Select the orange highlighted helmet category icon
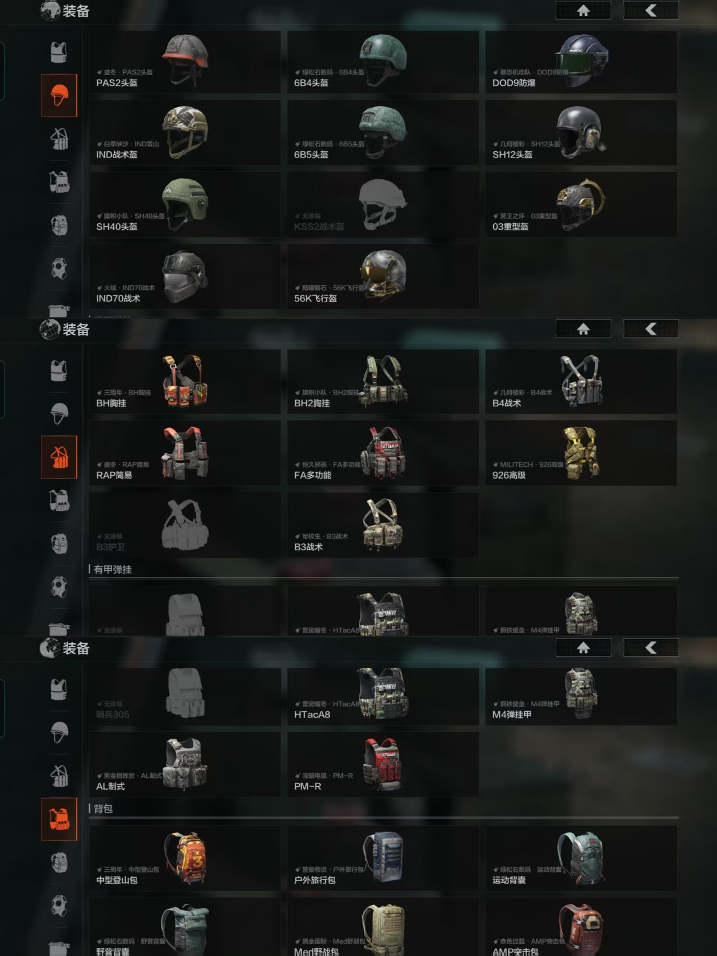 tap(59, 95)
